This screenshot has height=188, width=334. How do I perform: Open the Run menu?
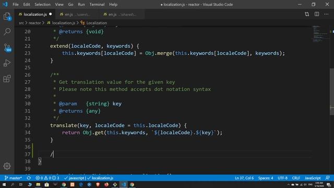[81, 5]
